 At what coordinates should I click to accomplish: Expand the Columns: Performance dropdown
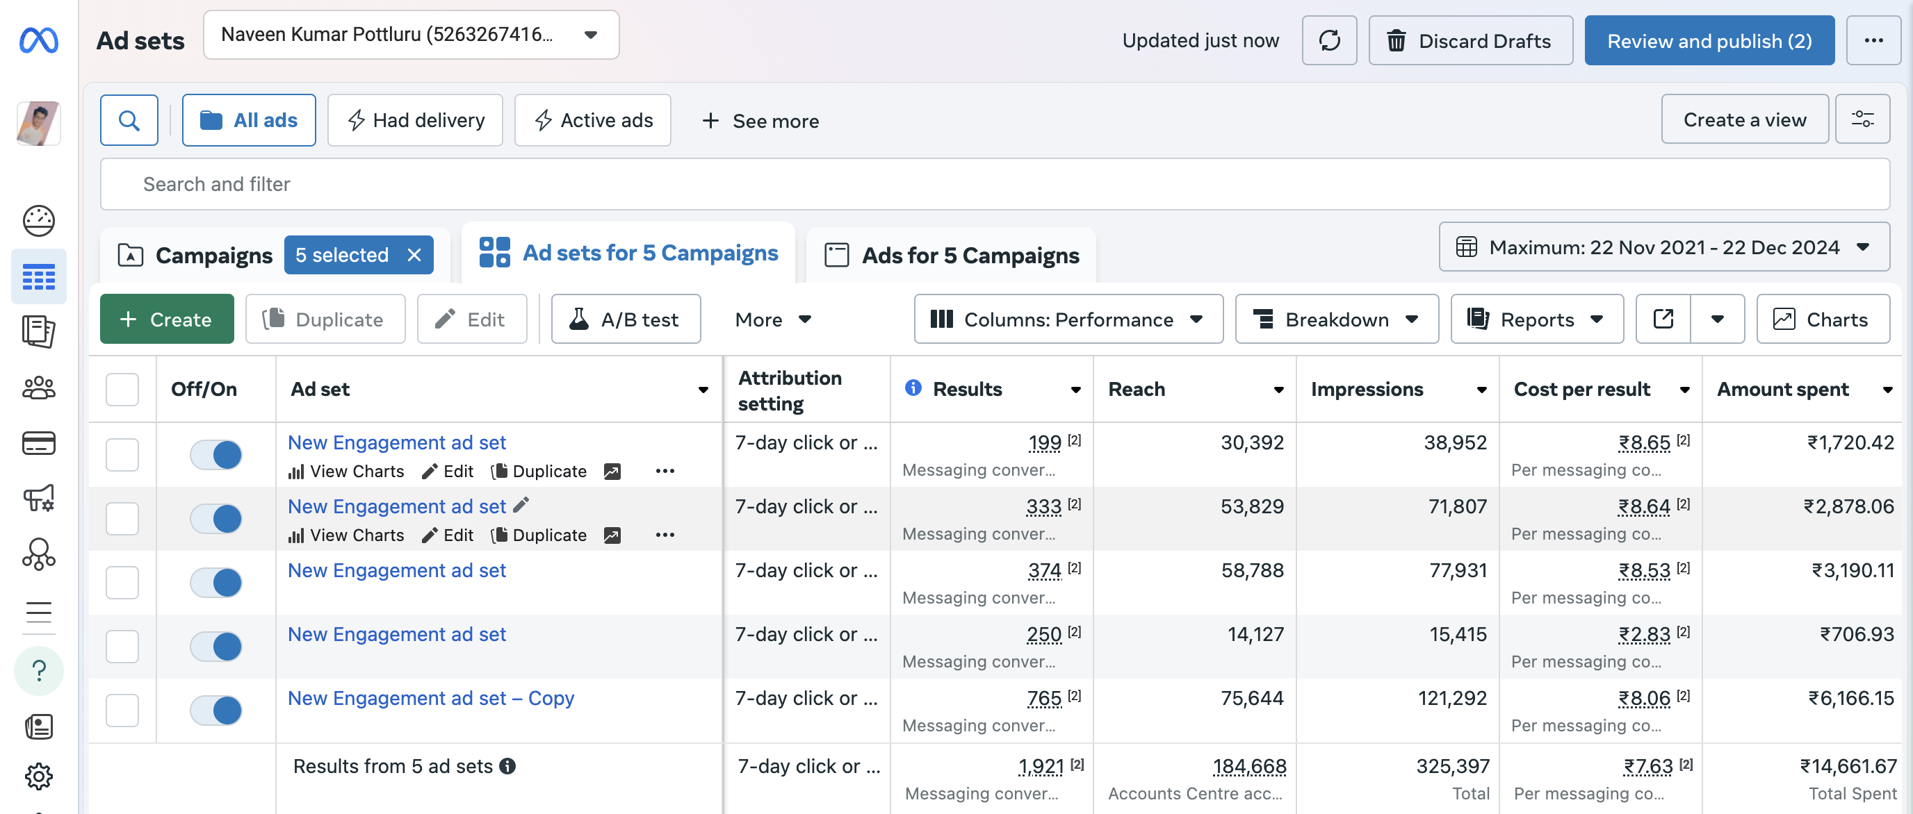[x=1068, y=319]
